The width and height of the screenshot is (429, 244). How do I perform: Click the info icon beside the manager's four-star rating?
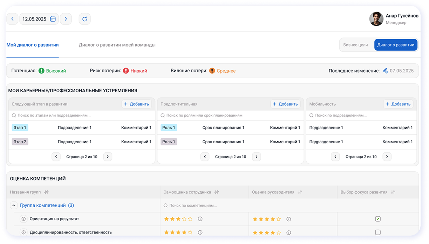[288, 219]
